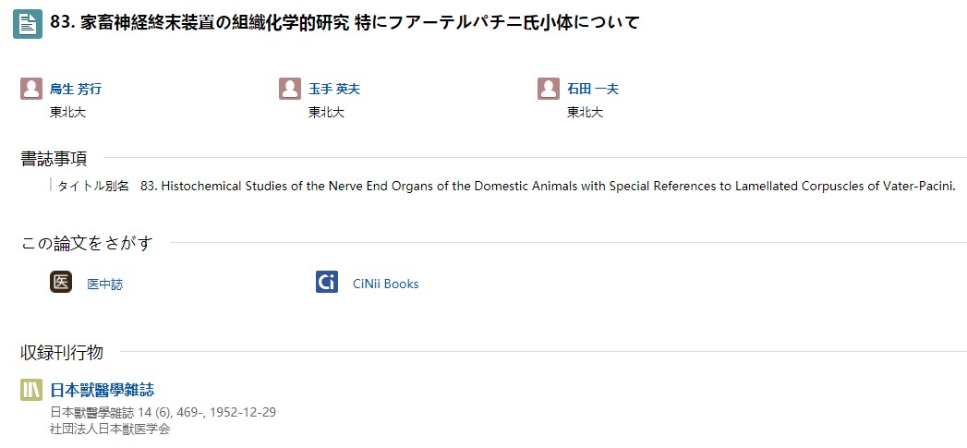967x448 pixels.
Task: Click the person icon next to 烏生 芳行
Action: click(x=31, y=89)
